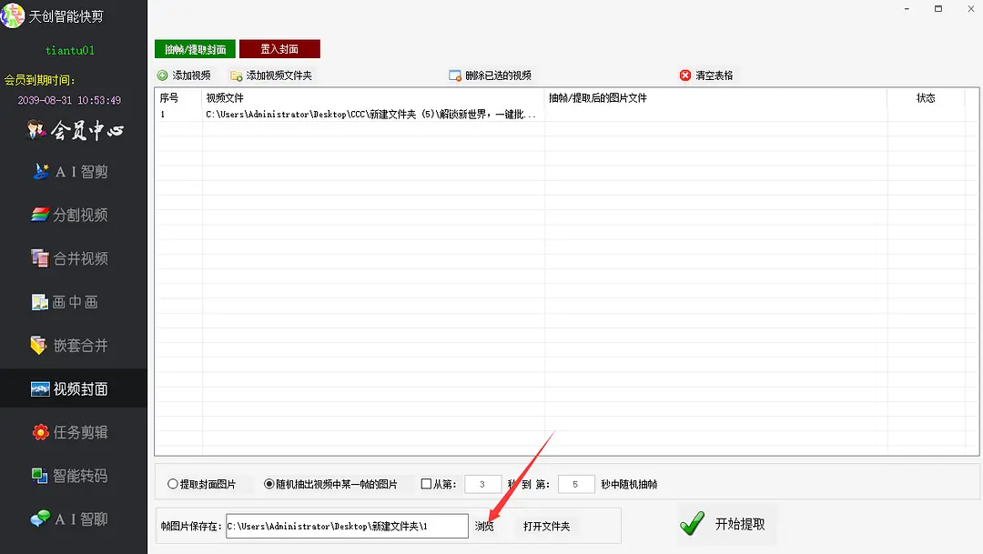Viewport: 983px width, 554px height.
Task: Click the 抽帧/提取后的图片文件 column header
Action: (x=597, y=97)
